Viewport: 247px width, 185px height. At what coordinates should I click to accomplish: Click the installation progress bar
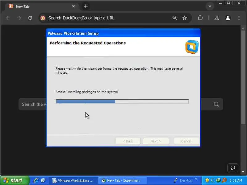click(122, 101)
